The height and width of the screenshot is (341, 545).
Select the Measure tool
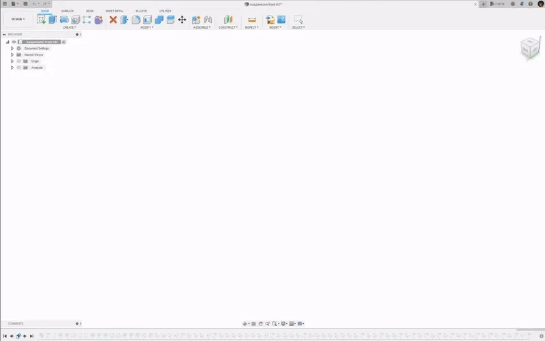252,20
